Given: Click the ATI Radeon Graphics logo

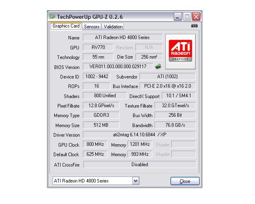Looking at the screenshot, I should click(180, 51).
